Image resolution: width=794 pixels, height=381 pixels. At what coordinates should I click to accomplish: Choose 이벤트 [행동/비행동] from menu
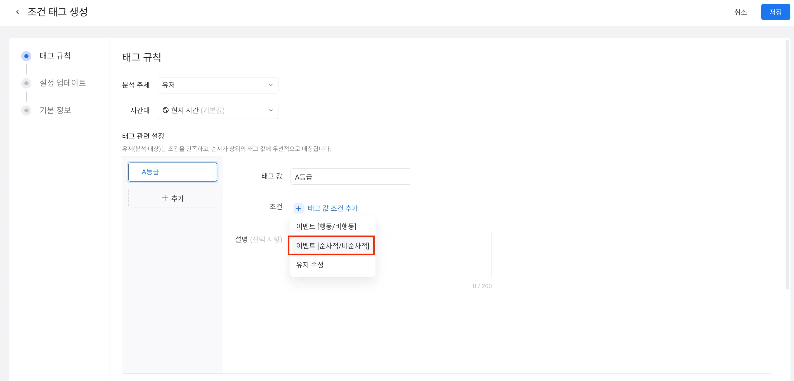[332, 226]
